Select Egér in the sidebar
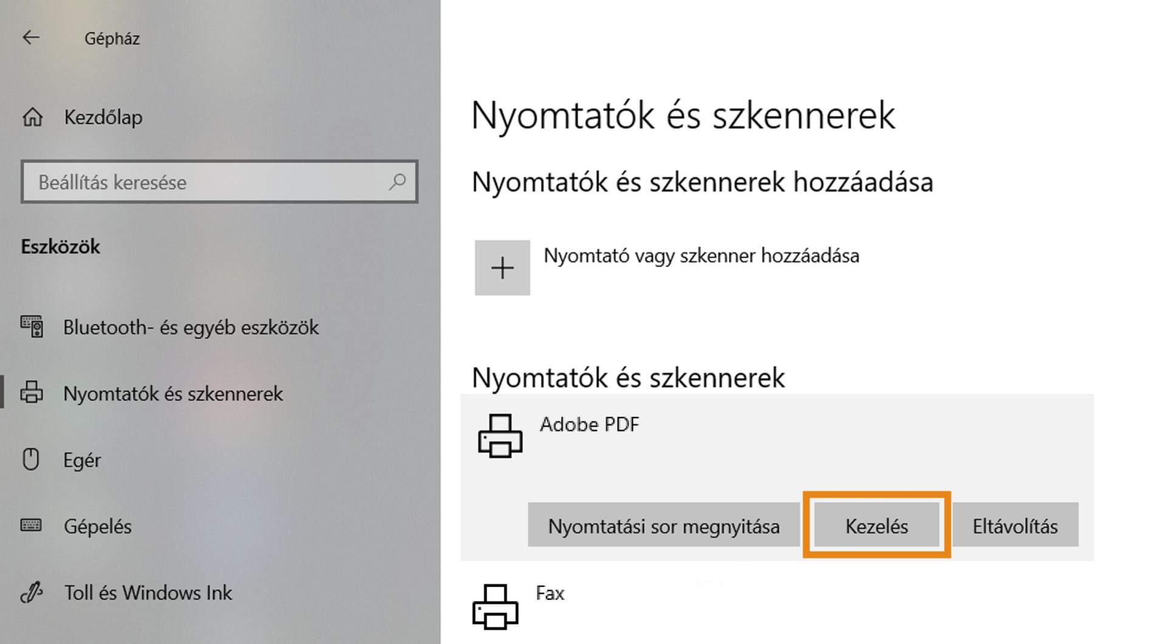 [82, 460]
